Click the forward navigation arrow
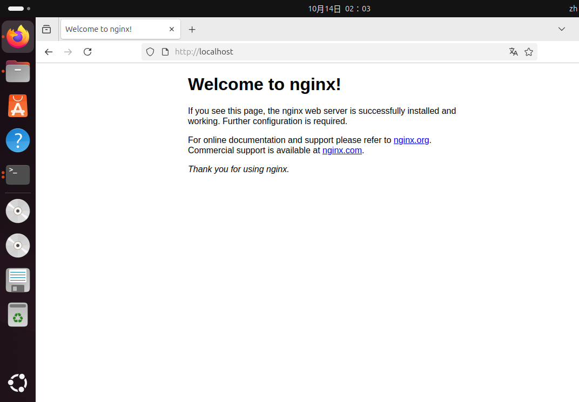The width and height of the screenshot is (579, 402). coord(68,52)
